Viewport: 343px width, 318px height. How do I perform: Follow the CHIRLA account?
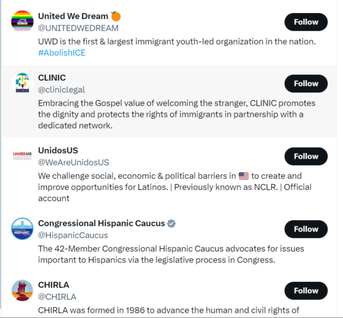pos(306,291)
